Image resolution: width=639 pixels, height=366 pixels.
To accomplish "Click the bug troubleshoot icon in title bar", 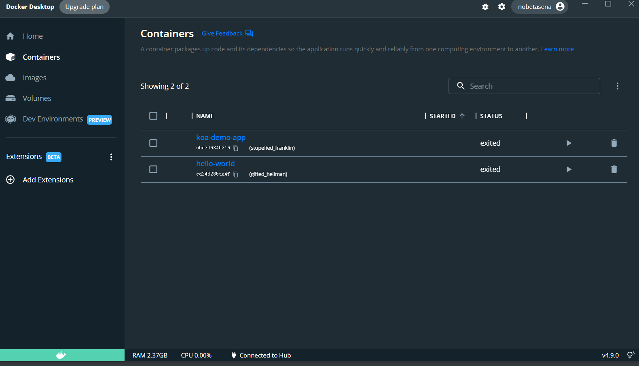I will pos(485,7).
